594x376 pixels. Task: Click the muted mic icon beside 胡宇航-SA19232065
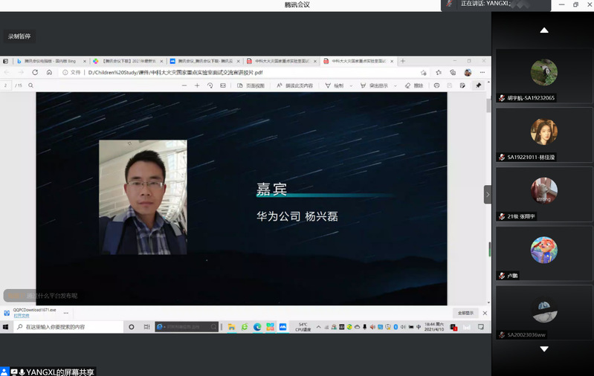pos(502,98)
